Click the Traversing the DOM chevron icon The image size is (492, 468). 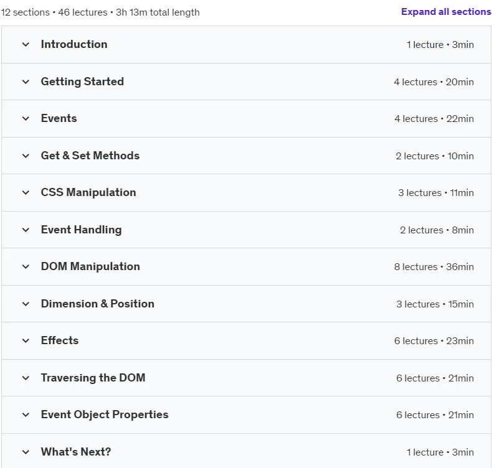pyautogui.click(x=26, y=378)
